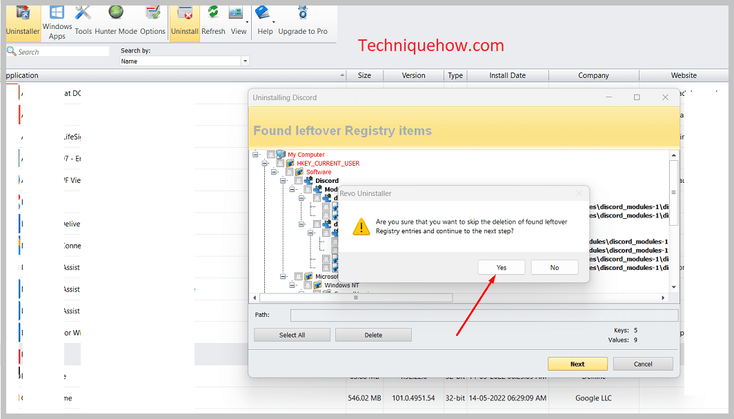Click the search magnifier icon
734x419 pixels.
coord(11,51)
